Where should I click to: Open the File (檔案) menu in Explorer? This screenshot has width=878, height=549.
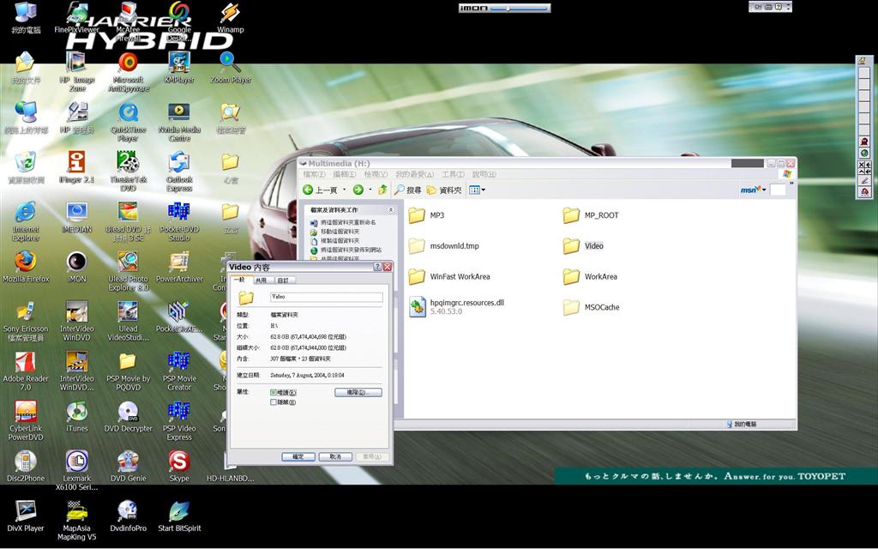pos(314,174)
